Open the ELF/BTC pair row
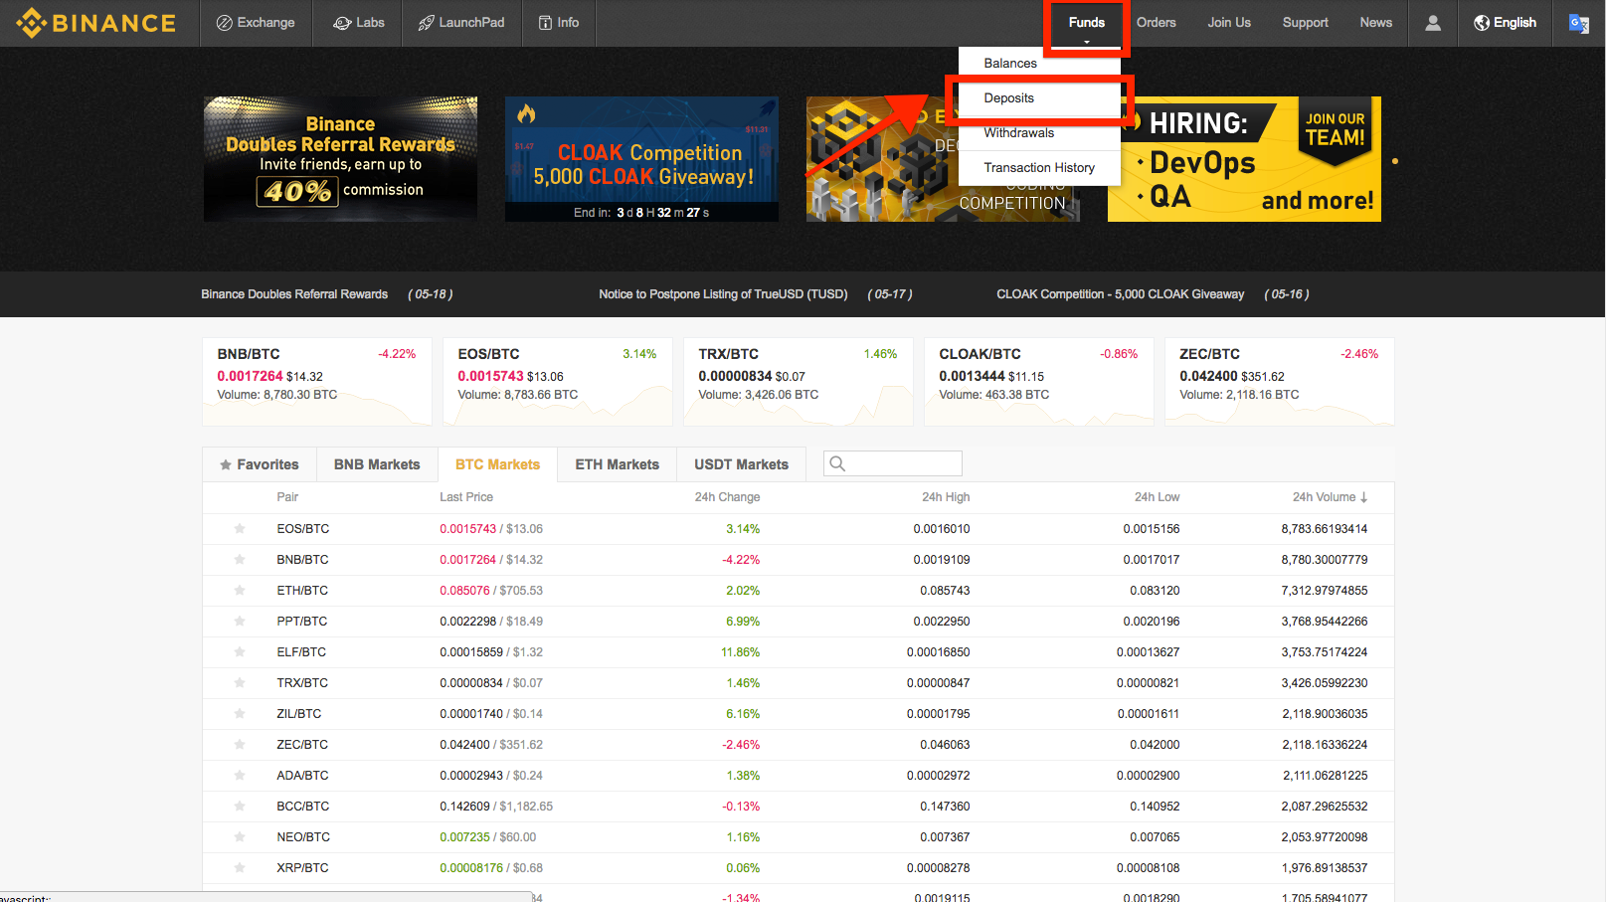Viewport: 1606px width, 902px height. [x=799, y=652]
